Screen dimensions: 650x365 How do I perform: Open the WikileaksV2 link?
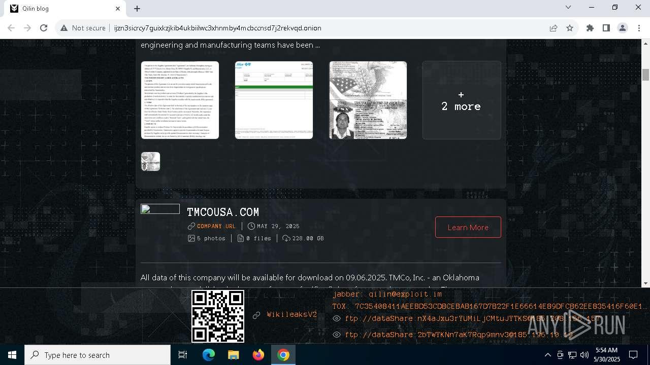(291, 314)
